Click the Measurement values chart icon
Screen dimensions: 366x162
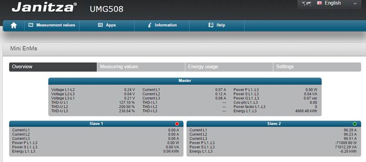click(x=31, y=25)
